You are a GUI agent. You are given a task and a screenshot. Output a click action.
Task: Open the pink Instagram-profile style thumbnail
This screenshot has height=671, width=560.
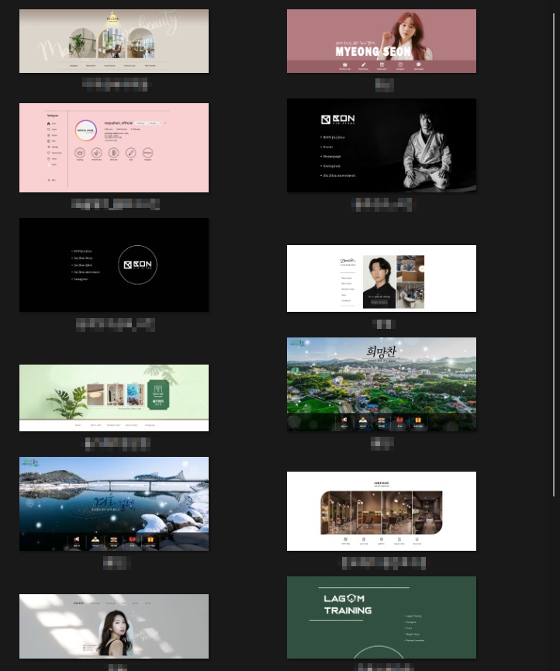[114, 147]
